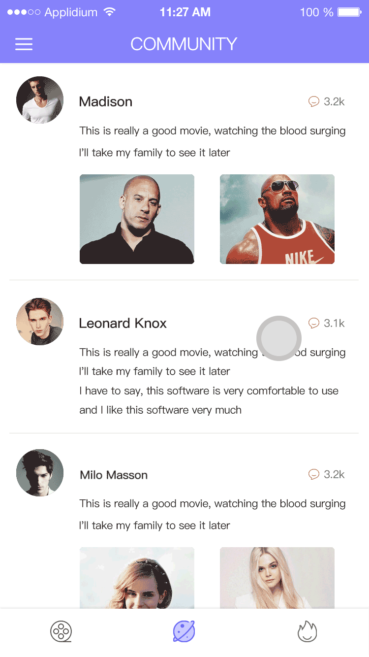Open the brown-haired woman photo thumbnail
The width and height of the screenshot is (369, 657).
pos(137,578)
